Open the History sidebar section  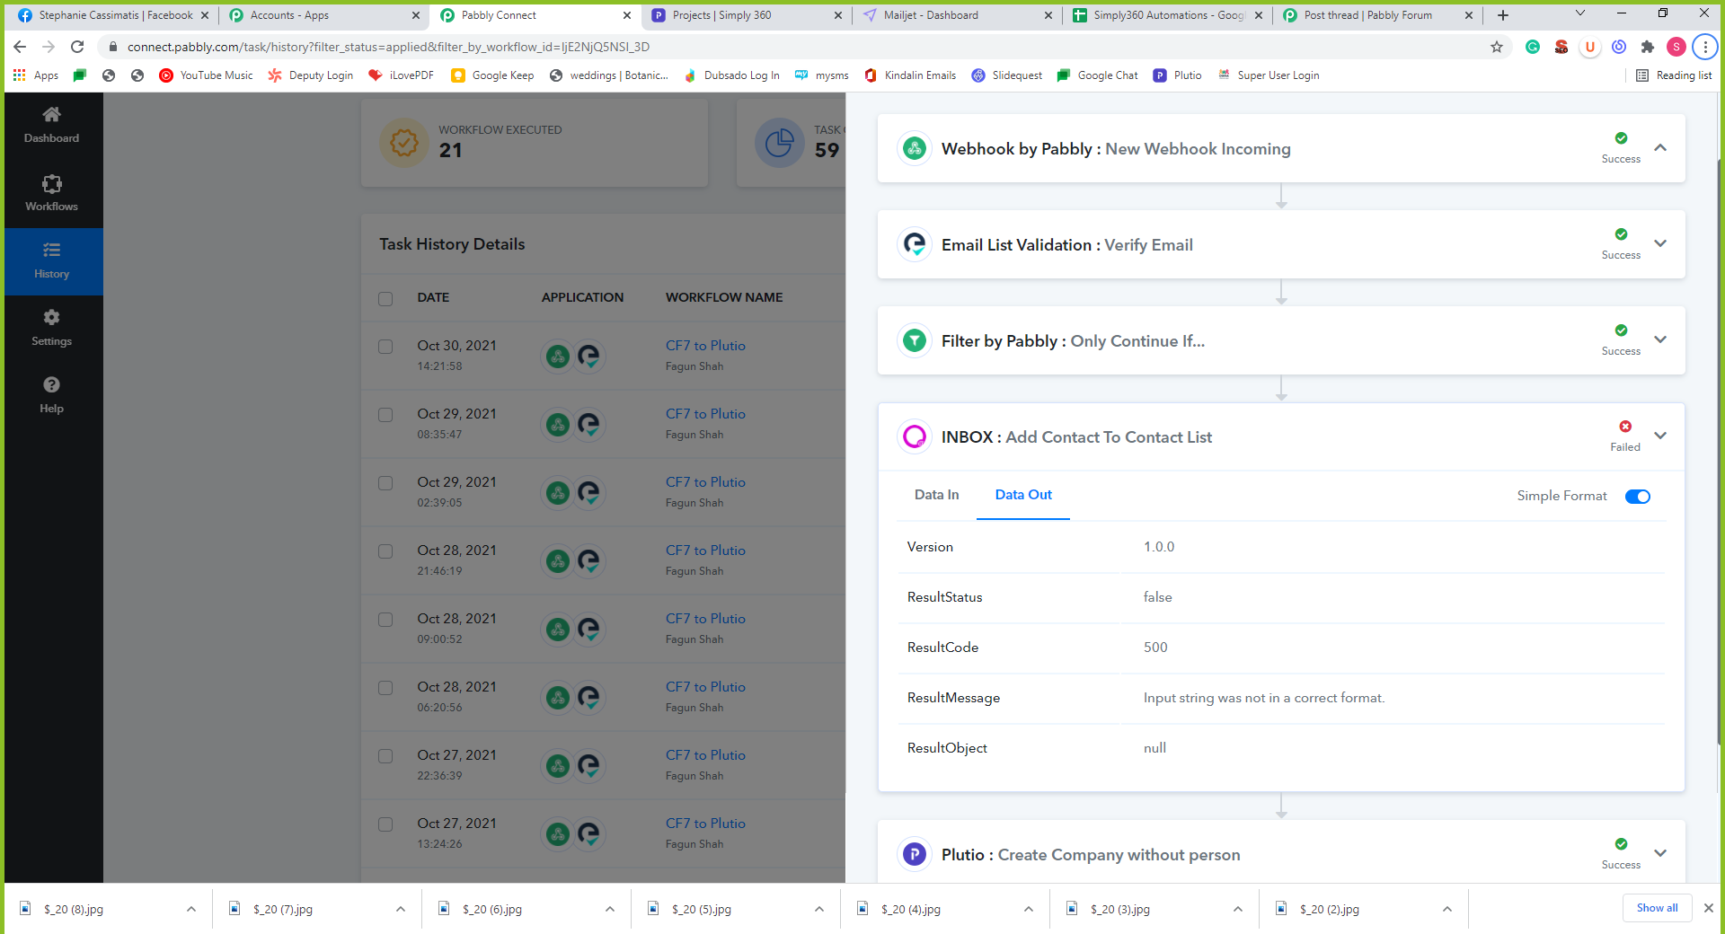pos(51,260)
